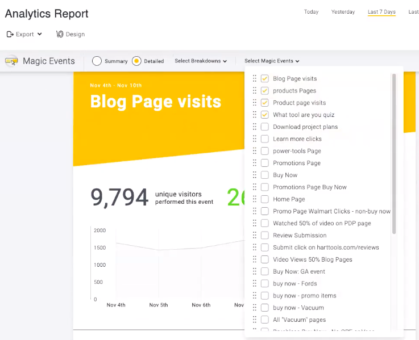Click the Magic Events logo icon
419x340 pixels.
(x=11, y=61)
